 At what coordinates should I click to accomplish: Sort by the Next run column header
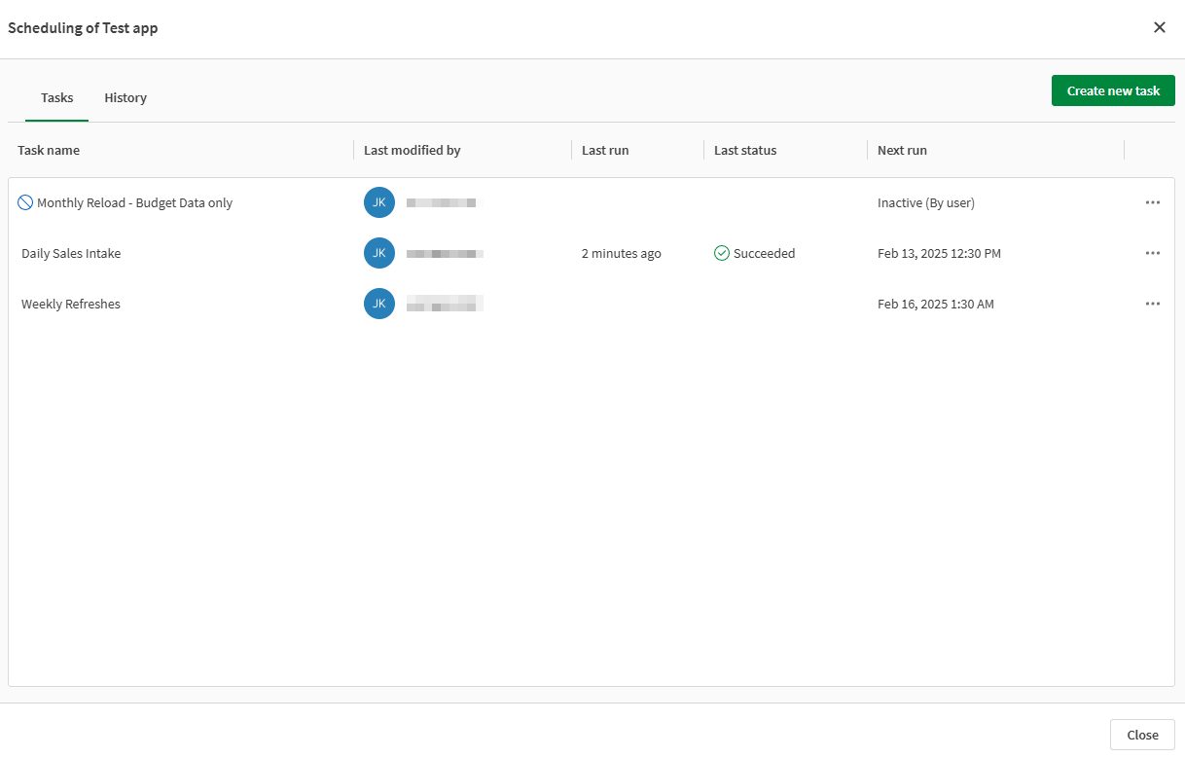[902, 150]
